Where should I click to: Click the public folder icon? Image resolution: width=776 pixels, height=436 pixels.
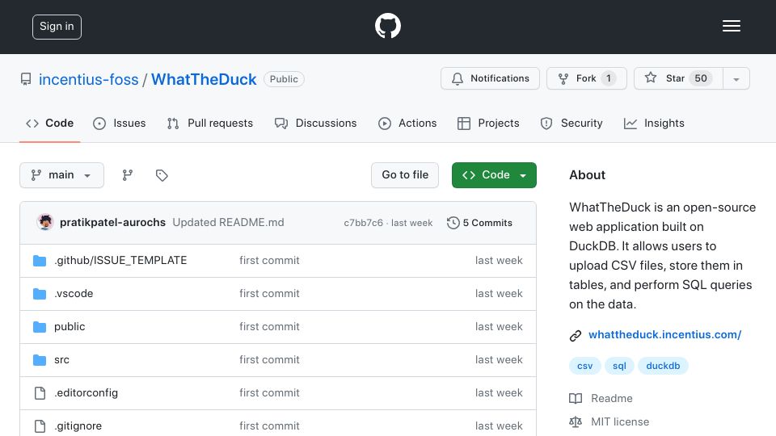[40, 327]
